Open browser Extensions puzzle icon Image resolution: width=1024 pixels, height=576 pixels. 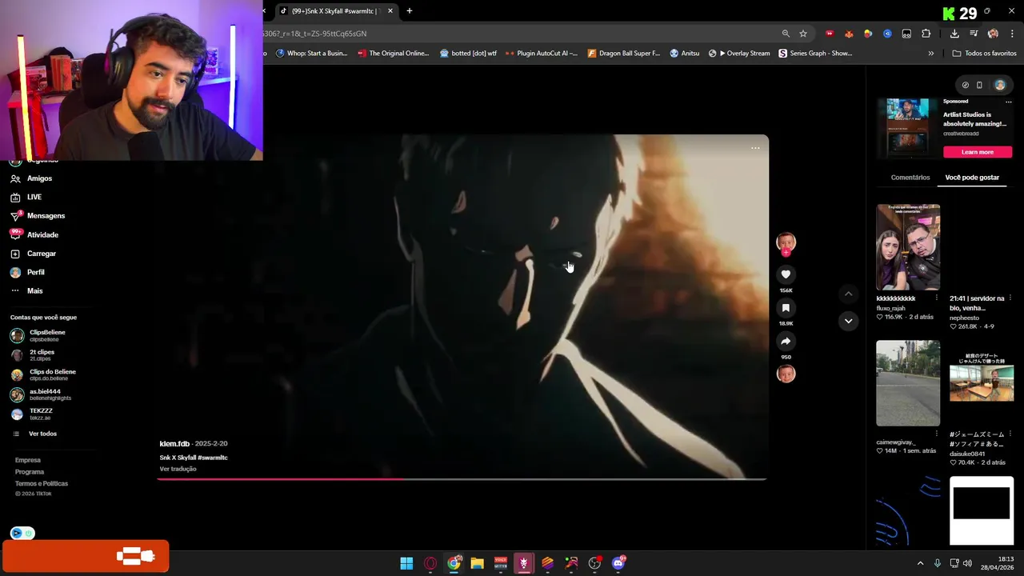click(926, 34)
